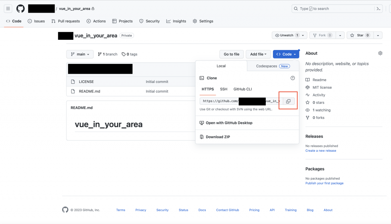The height and width of the screenshot is (224, 391).
Task: Open the README.md file
Action: [x=89, y=91]
